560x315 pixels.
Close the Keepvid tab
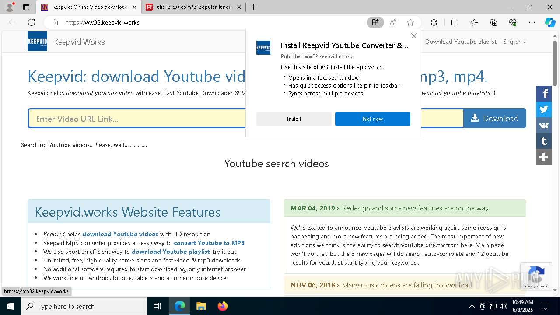pos(134,7)
